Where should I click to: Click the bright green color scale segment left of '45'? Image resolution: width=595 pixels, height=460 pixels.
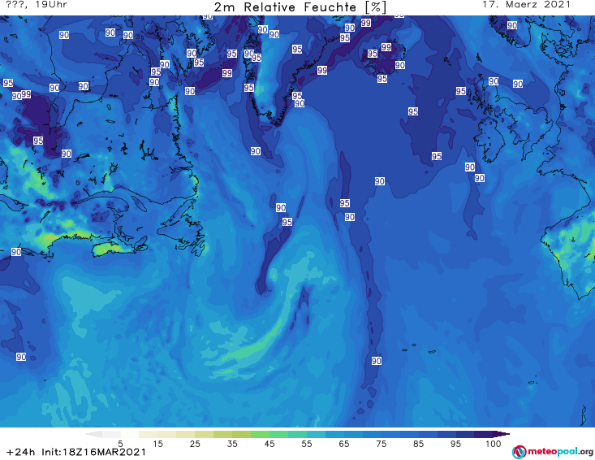click(x=260, y=434)
